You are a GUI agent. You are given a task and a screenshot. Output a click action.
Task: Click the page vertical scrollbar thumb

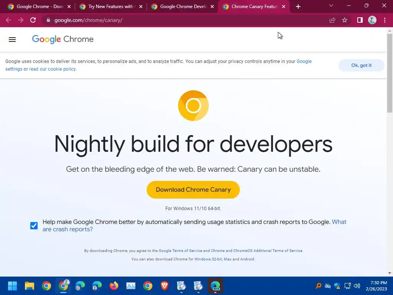click(390, 73)
